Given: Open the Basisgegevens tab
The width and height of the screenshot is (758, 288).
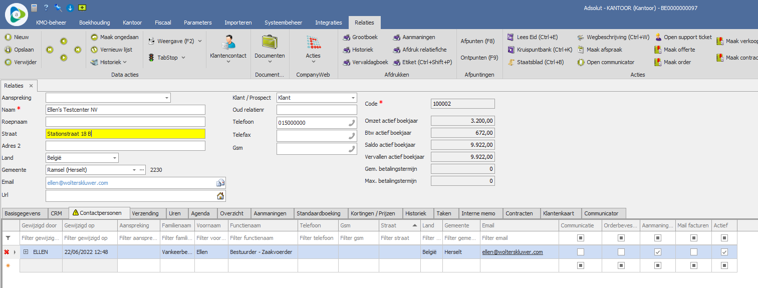Looking at the screenshot, I should tap(24, 213).
